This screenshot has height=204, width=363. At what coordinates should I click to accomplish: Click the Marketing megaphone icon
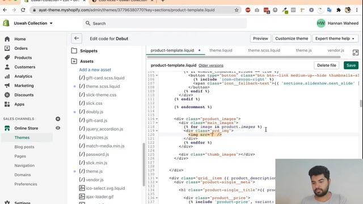7,86
